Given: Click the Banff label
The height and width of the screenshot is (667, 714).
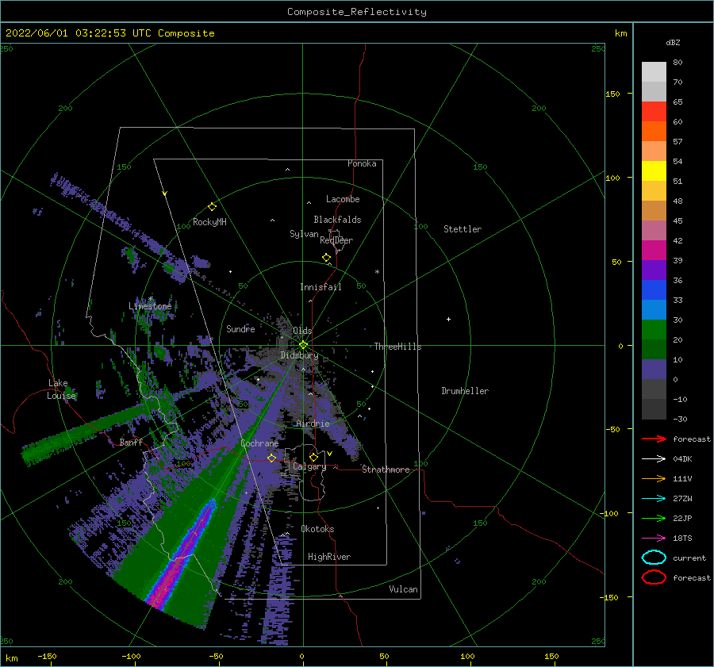Looking at the screenshot, I should 131,443.
